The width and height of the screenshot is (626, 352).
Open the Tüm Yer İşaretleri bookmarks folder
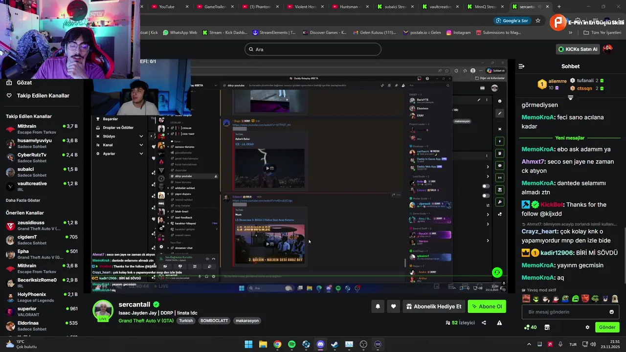coord(602,33)
